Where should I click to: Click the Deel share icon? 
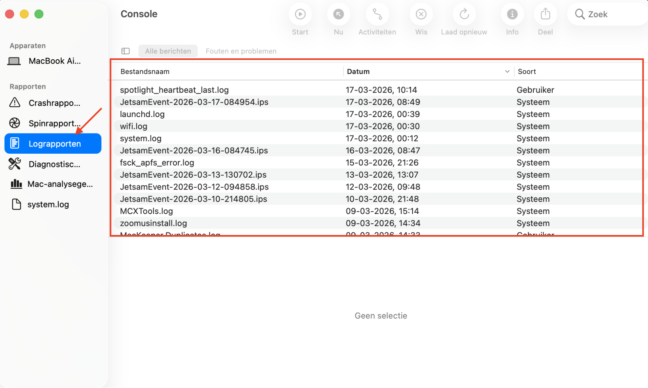[x=545, y=14]
